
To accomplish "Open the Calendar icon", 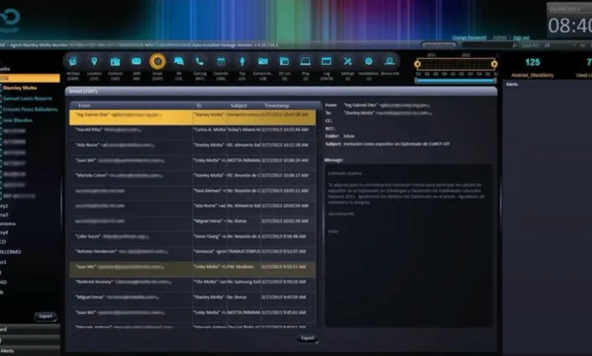I will 221,61.
